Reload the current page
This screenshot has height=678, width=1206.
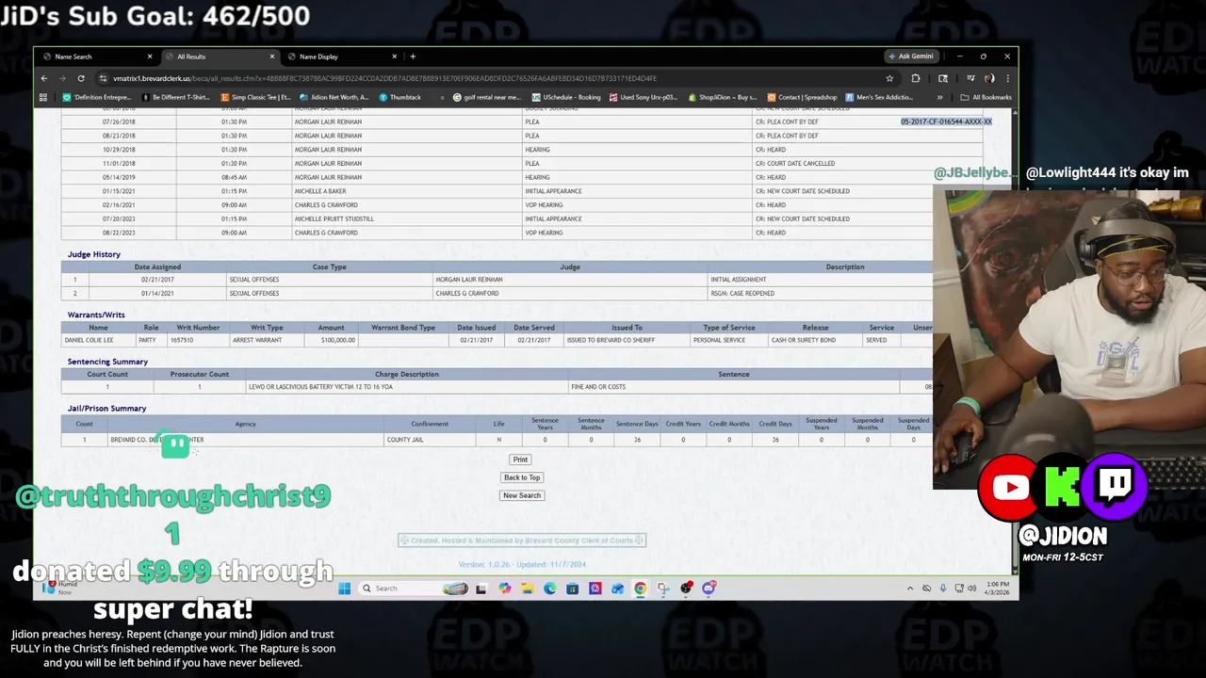pyautogui.click(x=81, y=78)
